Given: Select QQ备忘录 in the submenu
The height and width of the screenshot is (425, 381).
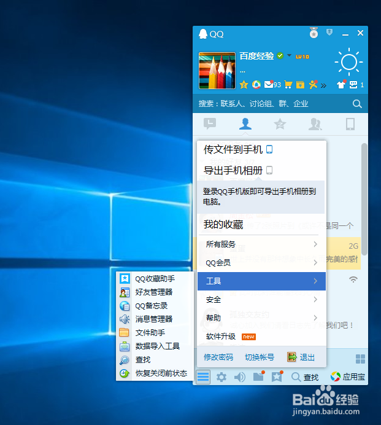Looking at the screenshot, I should 155,306.
